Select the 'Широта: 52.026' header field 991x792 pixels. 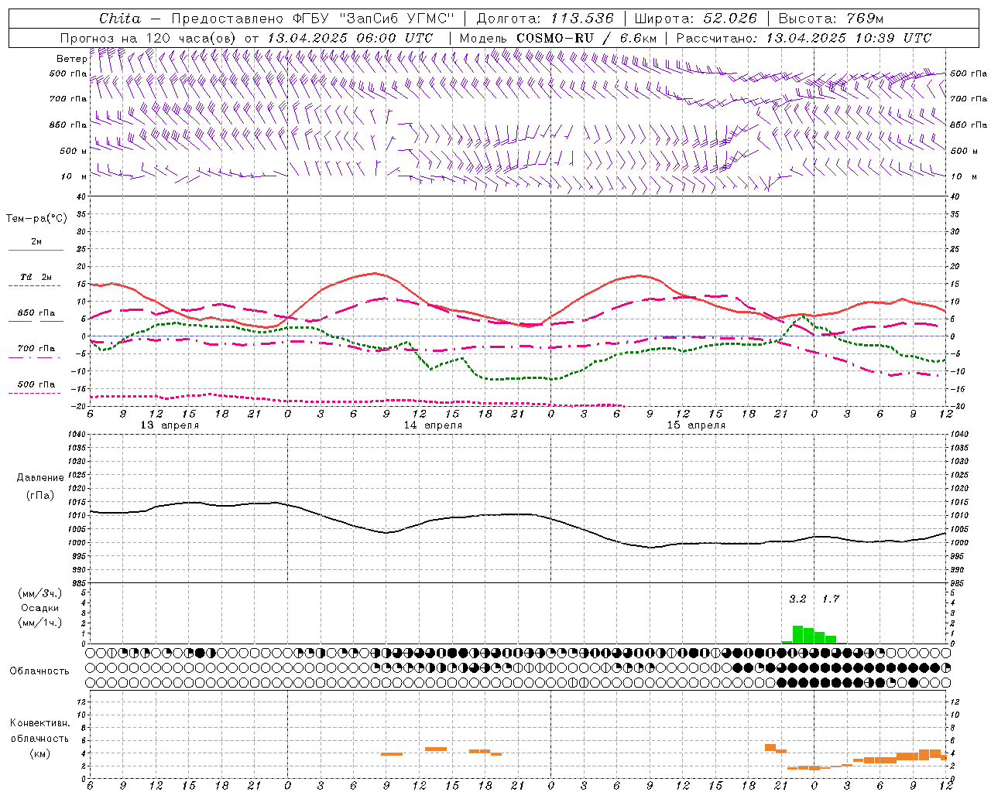click(695, 19)
